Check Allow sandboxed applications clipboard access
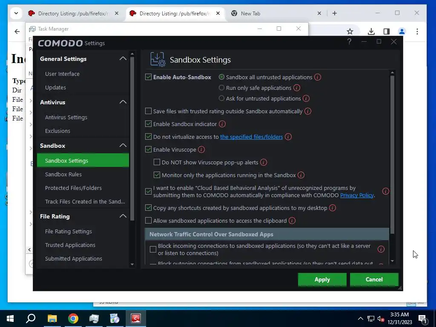The height and width of the screenshot is (327, 436). (x=149, y=221)
